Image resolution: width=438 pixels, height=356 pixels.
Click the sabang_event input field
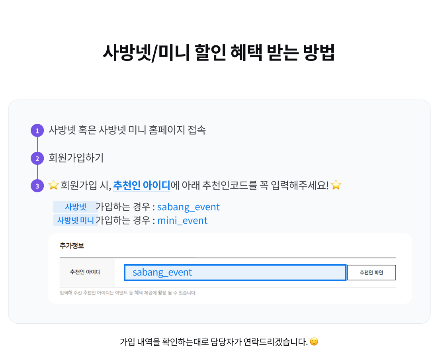pyautogui.click(x=235, y=273)
